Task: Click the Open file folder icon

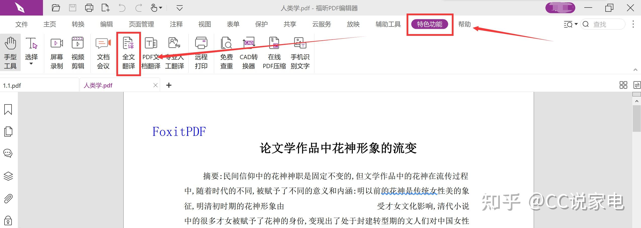Action: pos(56,8)
